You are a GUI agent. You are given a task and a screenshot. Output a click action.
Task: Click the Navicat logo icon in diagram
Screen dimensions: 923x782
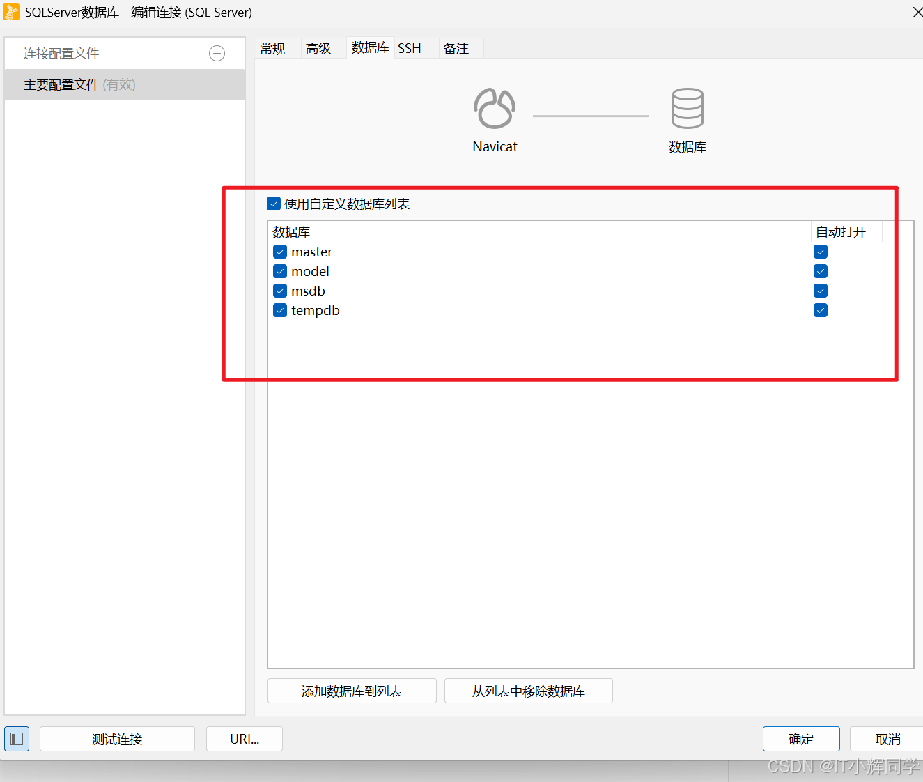495,108
